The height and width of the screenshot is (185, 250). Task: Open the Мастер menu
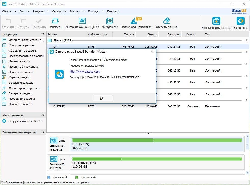point(75,11)
